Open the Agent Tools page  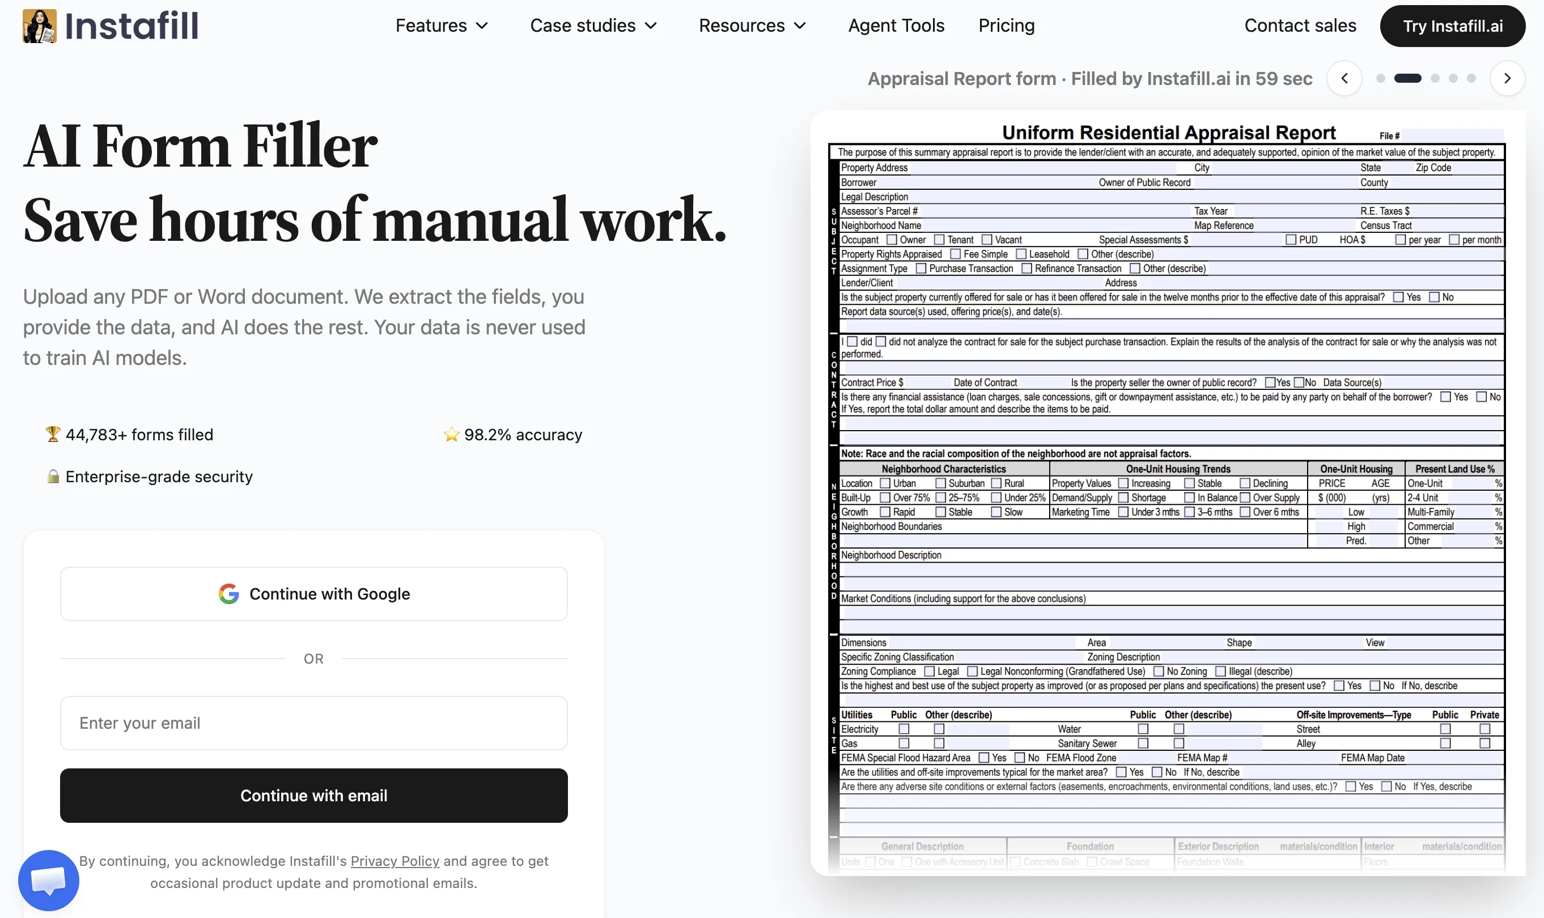coord(896,25)
